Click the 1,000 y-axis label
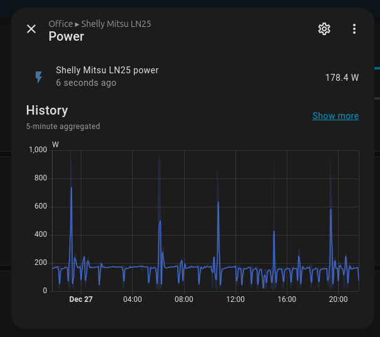The image size is (380, 337). pos(38,150)
